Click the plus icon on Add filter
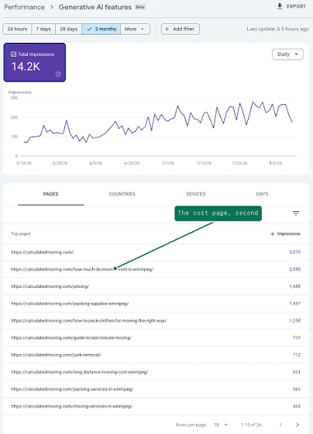 tap(167, 29)
